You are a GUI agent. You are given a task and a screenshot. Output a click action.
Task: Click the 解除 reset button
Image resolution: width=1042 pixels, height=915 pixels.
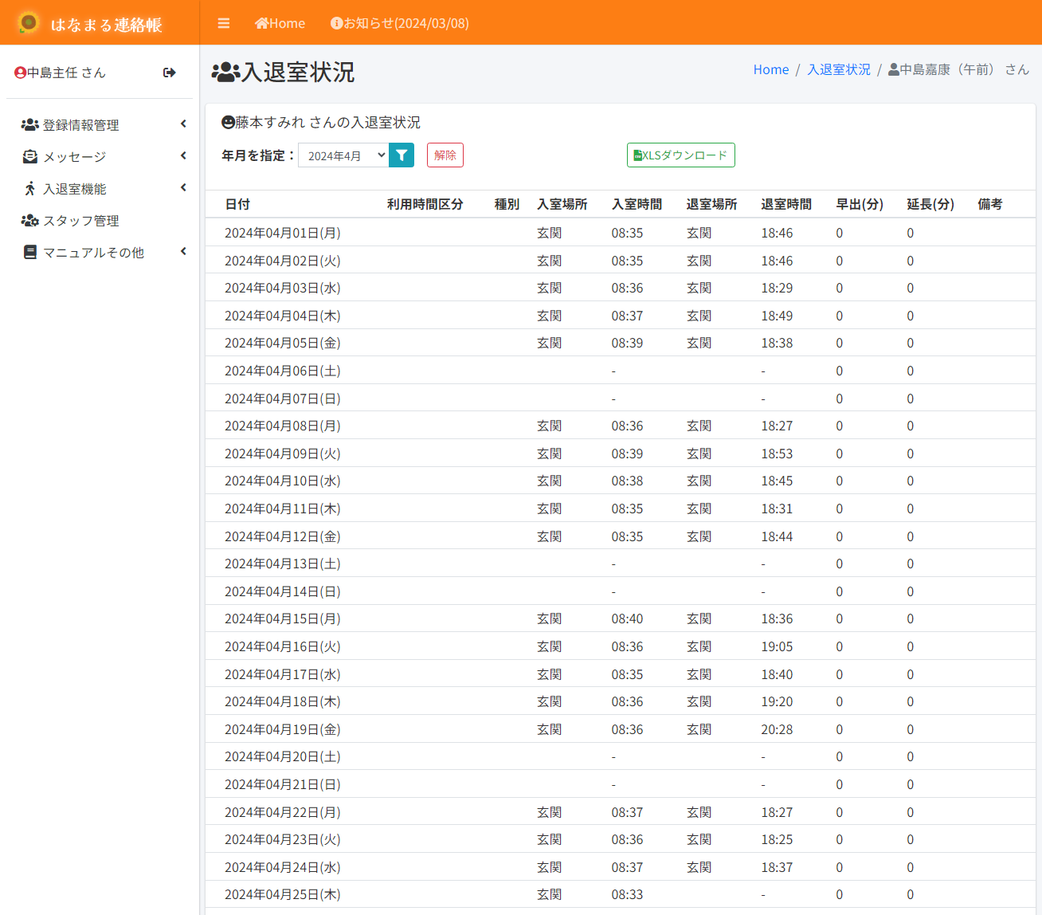click(445, 155)
